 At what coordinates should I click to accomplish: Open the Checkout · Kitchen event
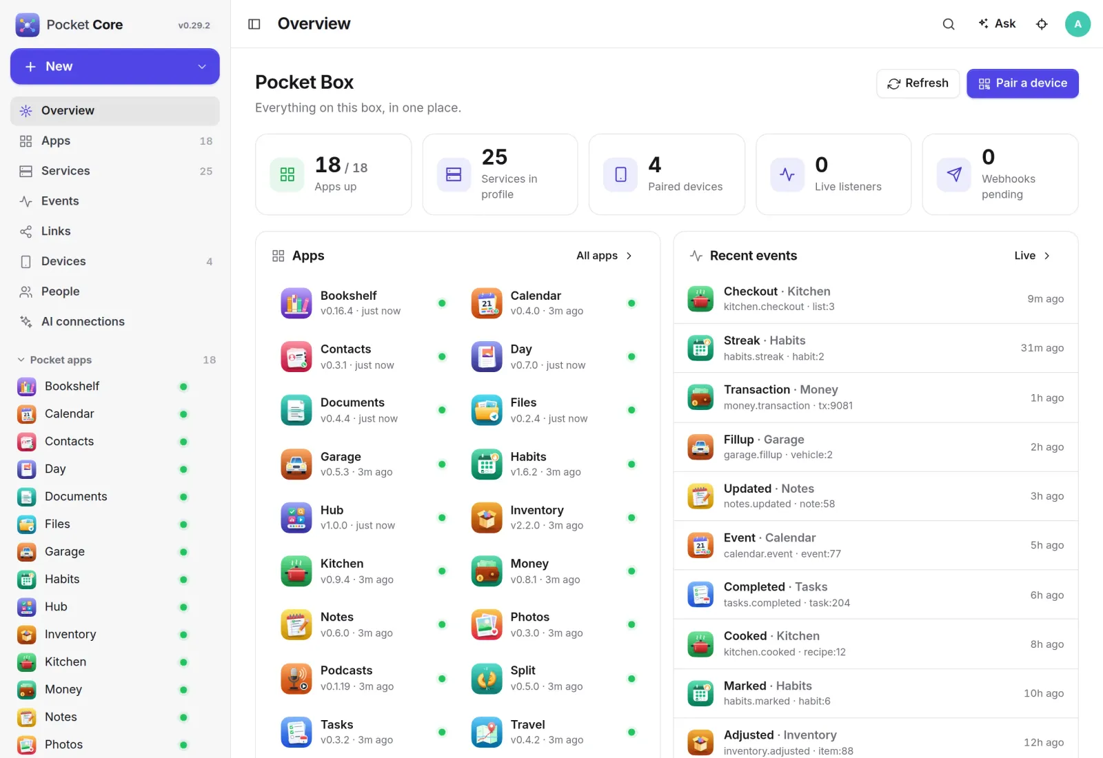pos(876,299)
